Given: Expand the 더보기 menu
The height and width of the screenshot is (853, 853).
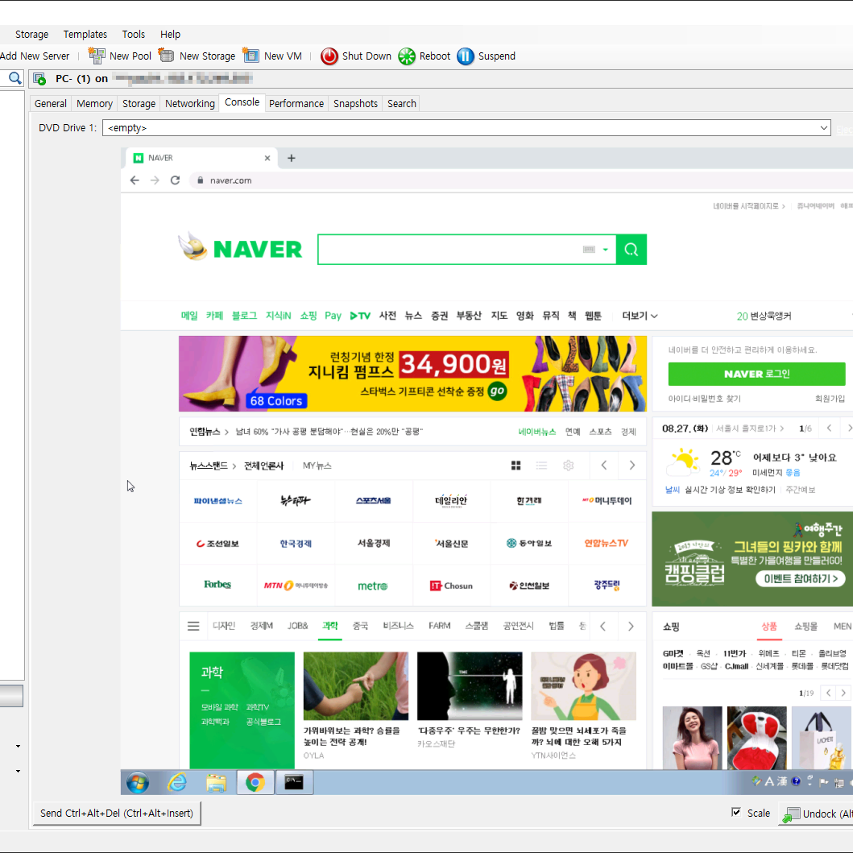Looking at the screenshot, I should pyautogui.click(x=640, y=316).
